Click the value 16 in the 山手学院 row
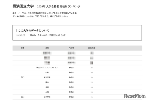 tap(91, 97)
